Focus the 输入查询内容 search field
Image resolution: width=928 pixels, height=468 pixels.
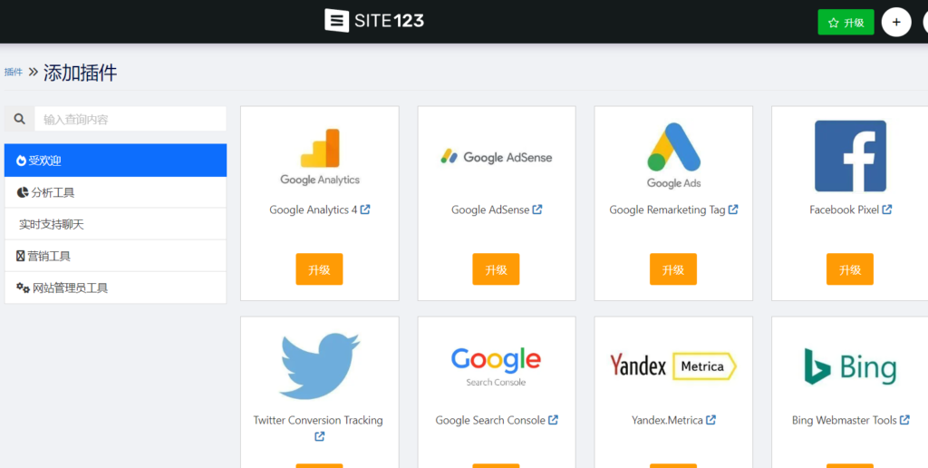(x=130, y=119)
